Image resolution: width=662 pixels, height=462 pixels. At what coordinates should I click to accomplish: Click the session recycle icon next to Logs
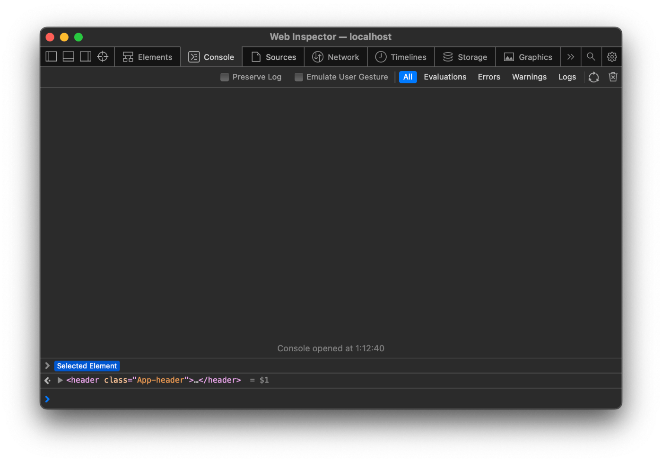pyautogui.click(x=593, y=77)
